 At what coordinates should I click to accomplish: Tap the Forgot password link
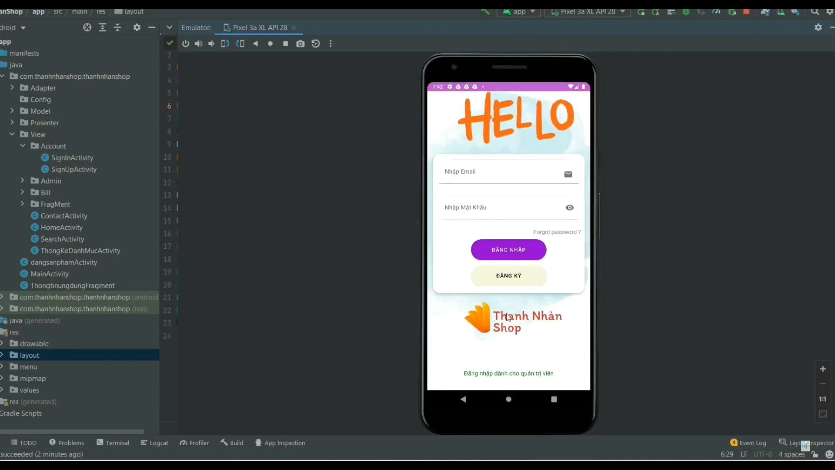point(557,232)
